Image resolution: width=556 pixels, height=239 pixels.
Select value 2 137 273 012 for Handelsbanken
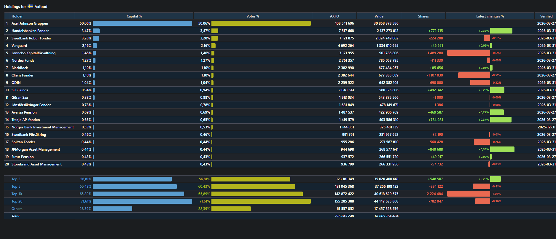pos(388,31)
